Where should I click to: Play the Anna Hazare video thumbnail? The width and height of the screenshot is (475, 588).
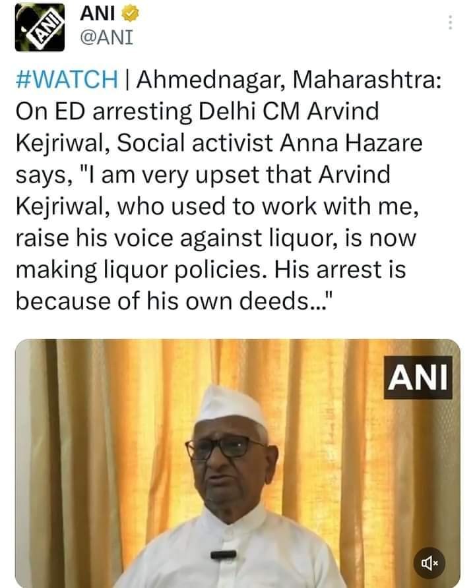(237, 463)
